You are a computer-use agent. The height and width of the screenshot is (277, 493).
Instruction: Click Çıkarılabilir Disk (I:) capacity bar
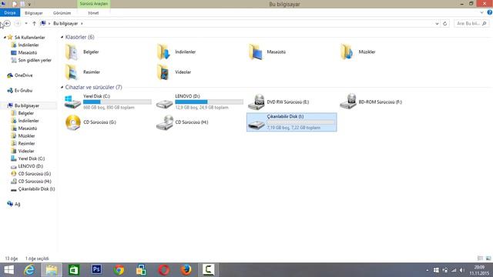coord(301,122)
